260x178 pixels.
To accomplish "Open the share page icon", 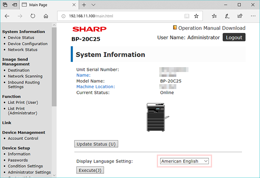I will 240,16.
